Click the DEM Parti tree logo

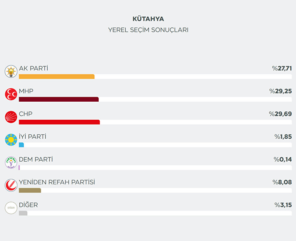tap(11, 162)
